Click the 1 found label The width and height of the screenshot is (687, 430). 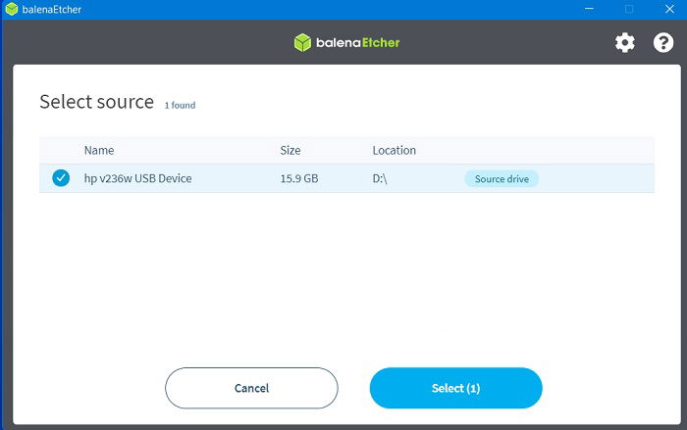pos(180,106)
